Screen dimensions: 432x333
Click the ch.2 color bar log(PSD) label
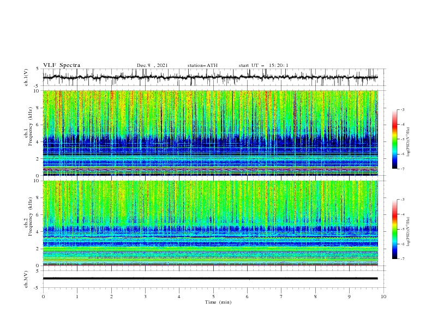click(409, 232)
